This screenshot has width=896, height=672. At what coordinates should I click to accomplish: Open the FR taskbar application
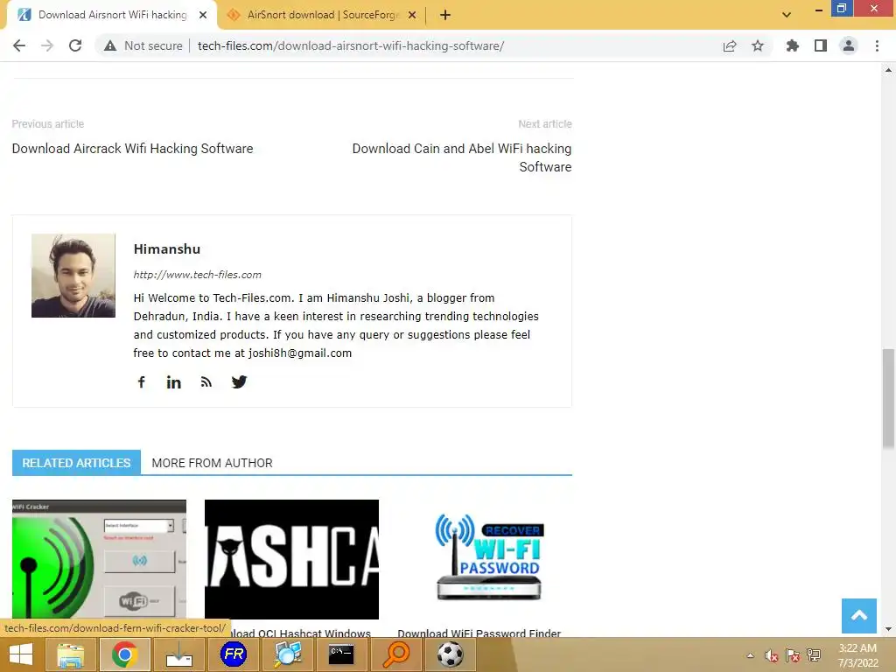pos(233,654)
